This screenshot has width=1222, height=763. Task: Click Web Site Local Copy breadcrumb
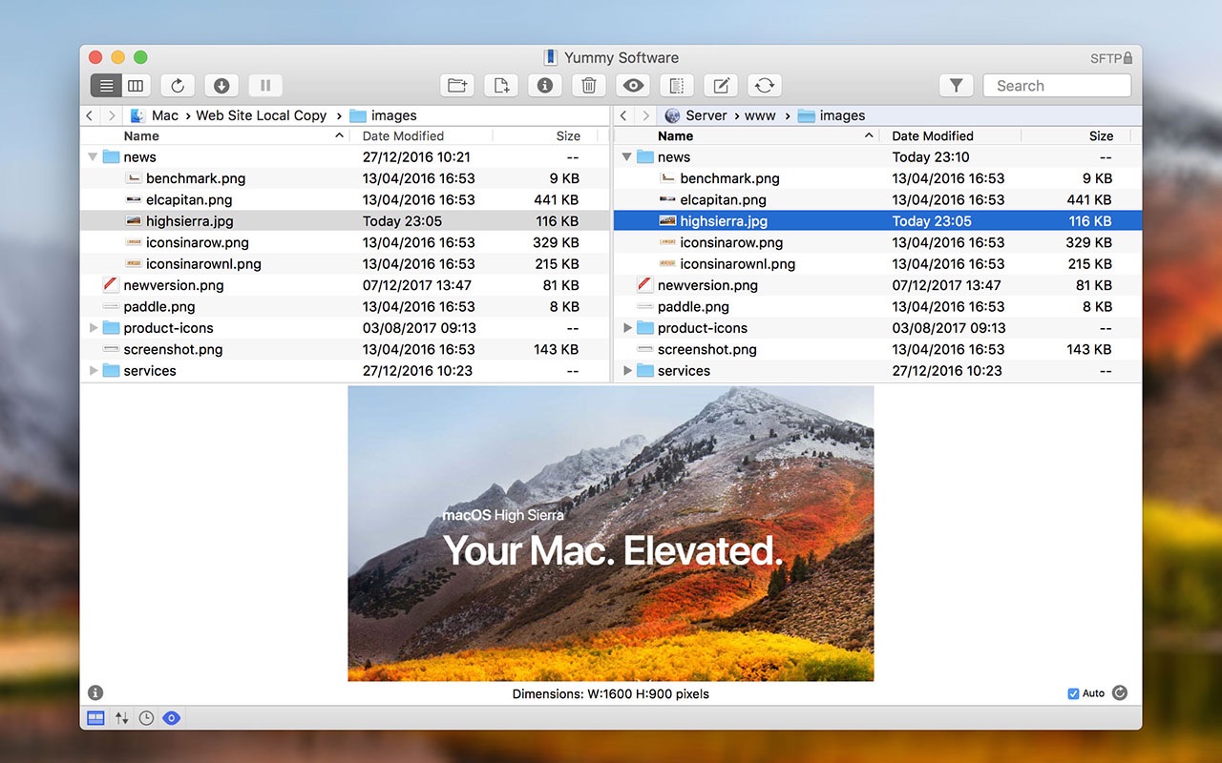(262, 115)
